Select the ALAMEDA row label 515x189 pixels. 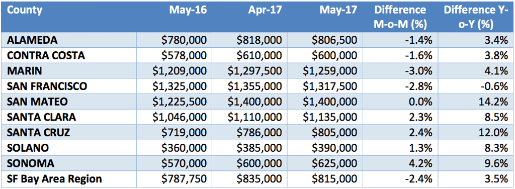coord(32,40)
